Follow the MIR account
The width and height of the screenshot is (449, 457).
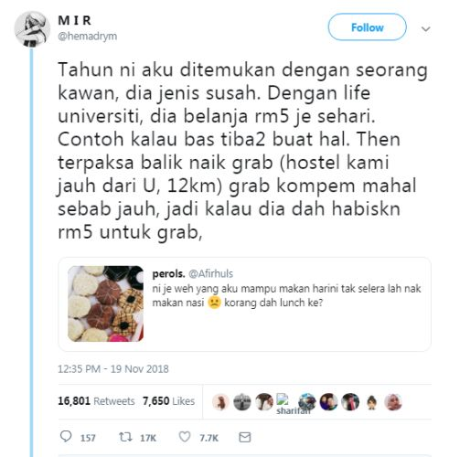[367, 27]
